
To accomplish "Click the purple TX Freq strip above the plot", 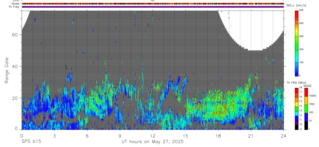I will [x=153, y=7].
